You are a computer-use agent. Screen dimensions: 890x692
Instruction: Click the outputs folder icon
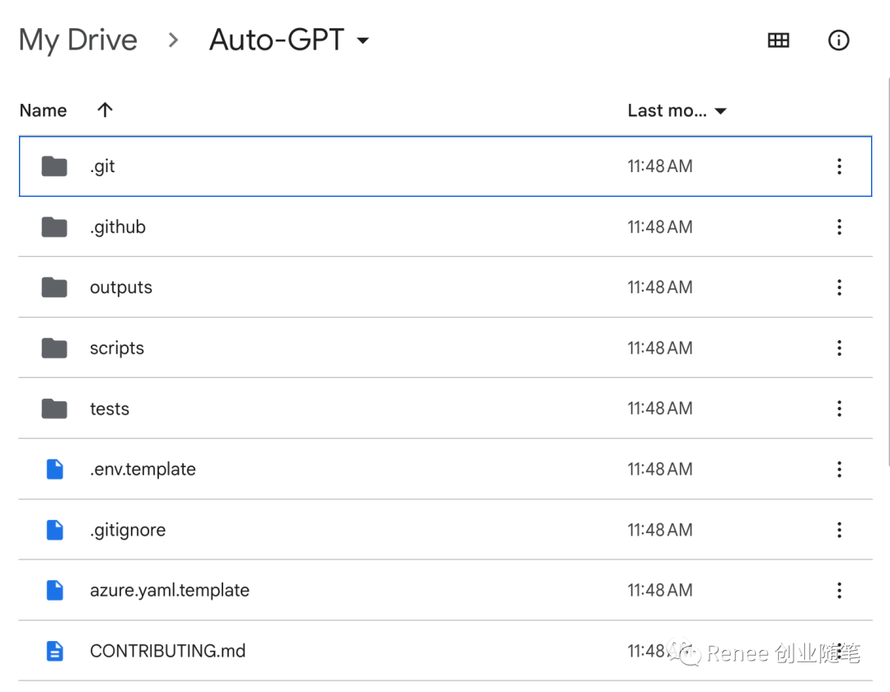[x=54, y=287]
